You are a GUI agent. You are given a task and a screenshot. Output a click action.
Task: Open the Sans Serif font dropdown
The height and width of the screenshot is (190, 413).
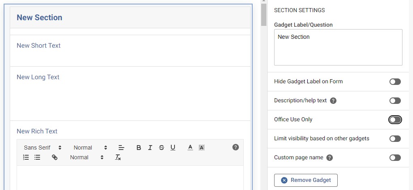click(x=43, y=148)
